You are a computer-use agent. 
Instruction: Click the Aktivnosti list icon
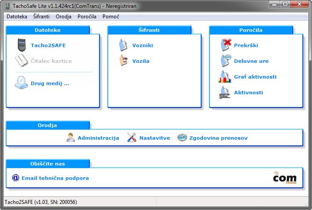(x=225, y=92)
